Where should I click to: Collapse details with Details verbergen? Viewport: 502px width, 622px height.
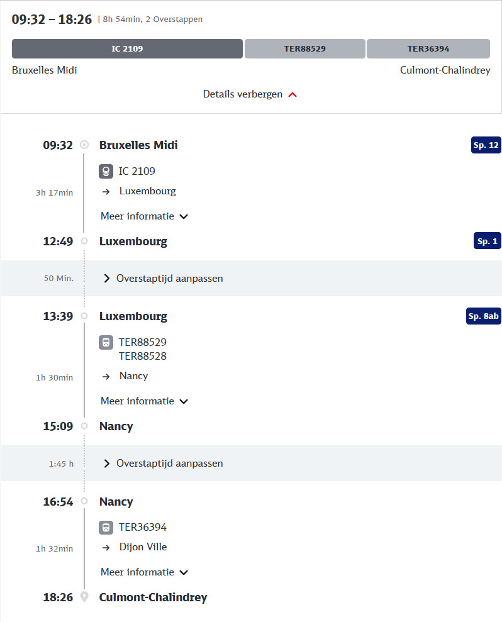pos(250,94)
